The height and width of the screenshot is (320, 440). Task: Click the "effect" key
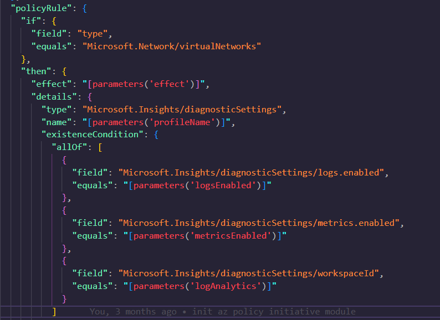(52, 84)
